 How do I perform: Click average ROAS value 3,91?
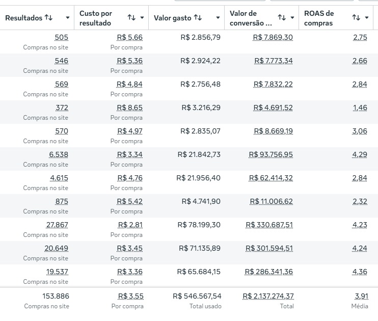(x=362, y=296)
